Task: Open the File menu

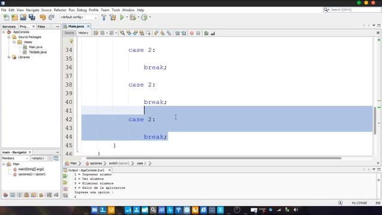Action: pyautogui.click(x=4, y=10)
